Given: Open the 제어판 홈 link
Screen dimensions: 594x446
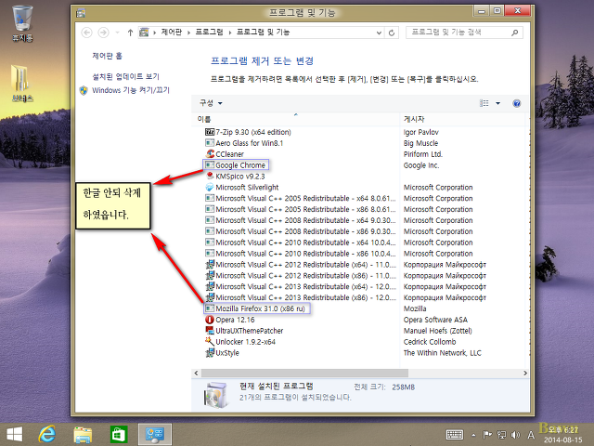Looking at the screenshot, I should point(108,56).
